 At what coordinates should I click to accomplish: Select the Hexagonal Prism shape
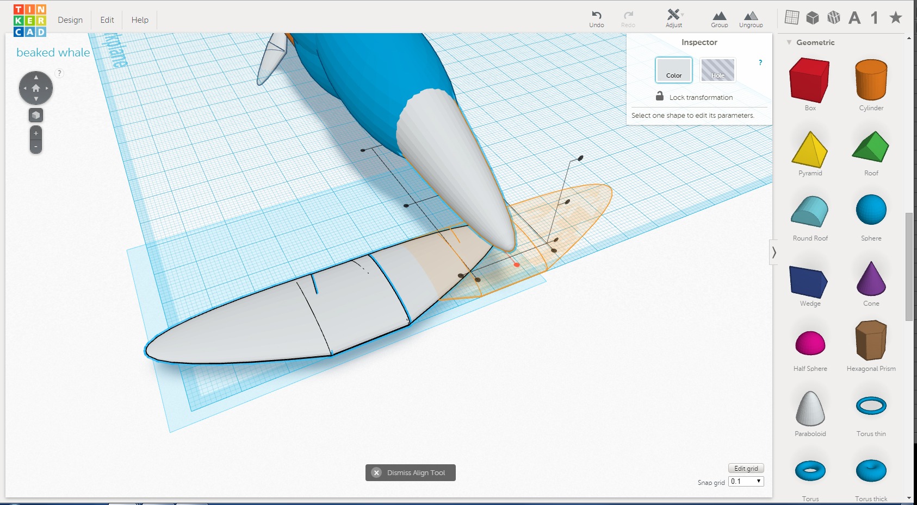[x=871, y=340]
